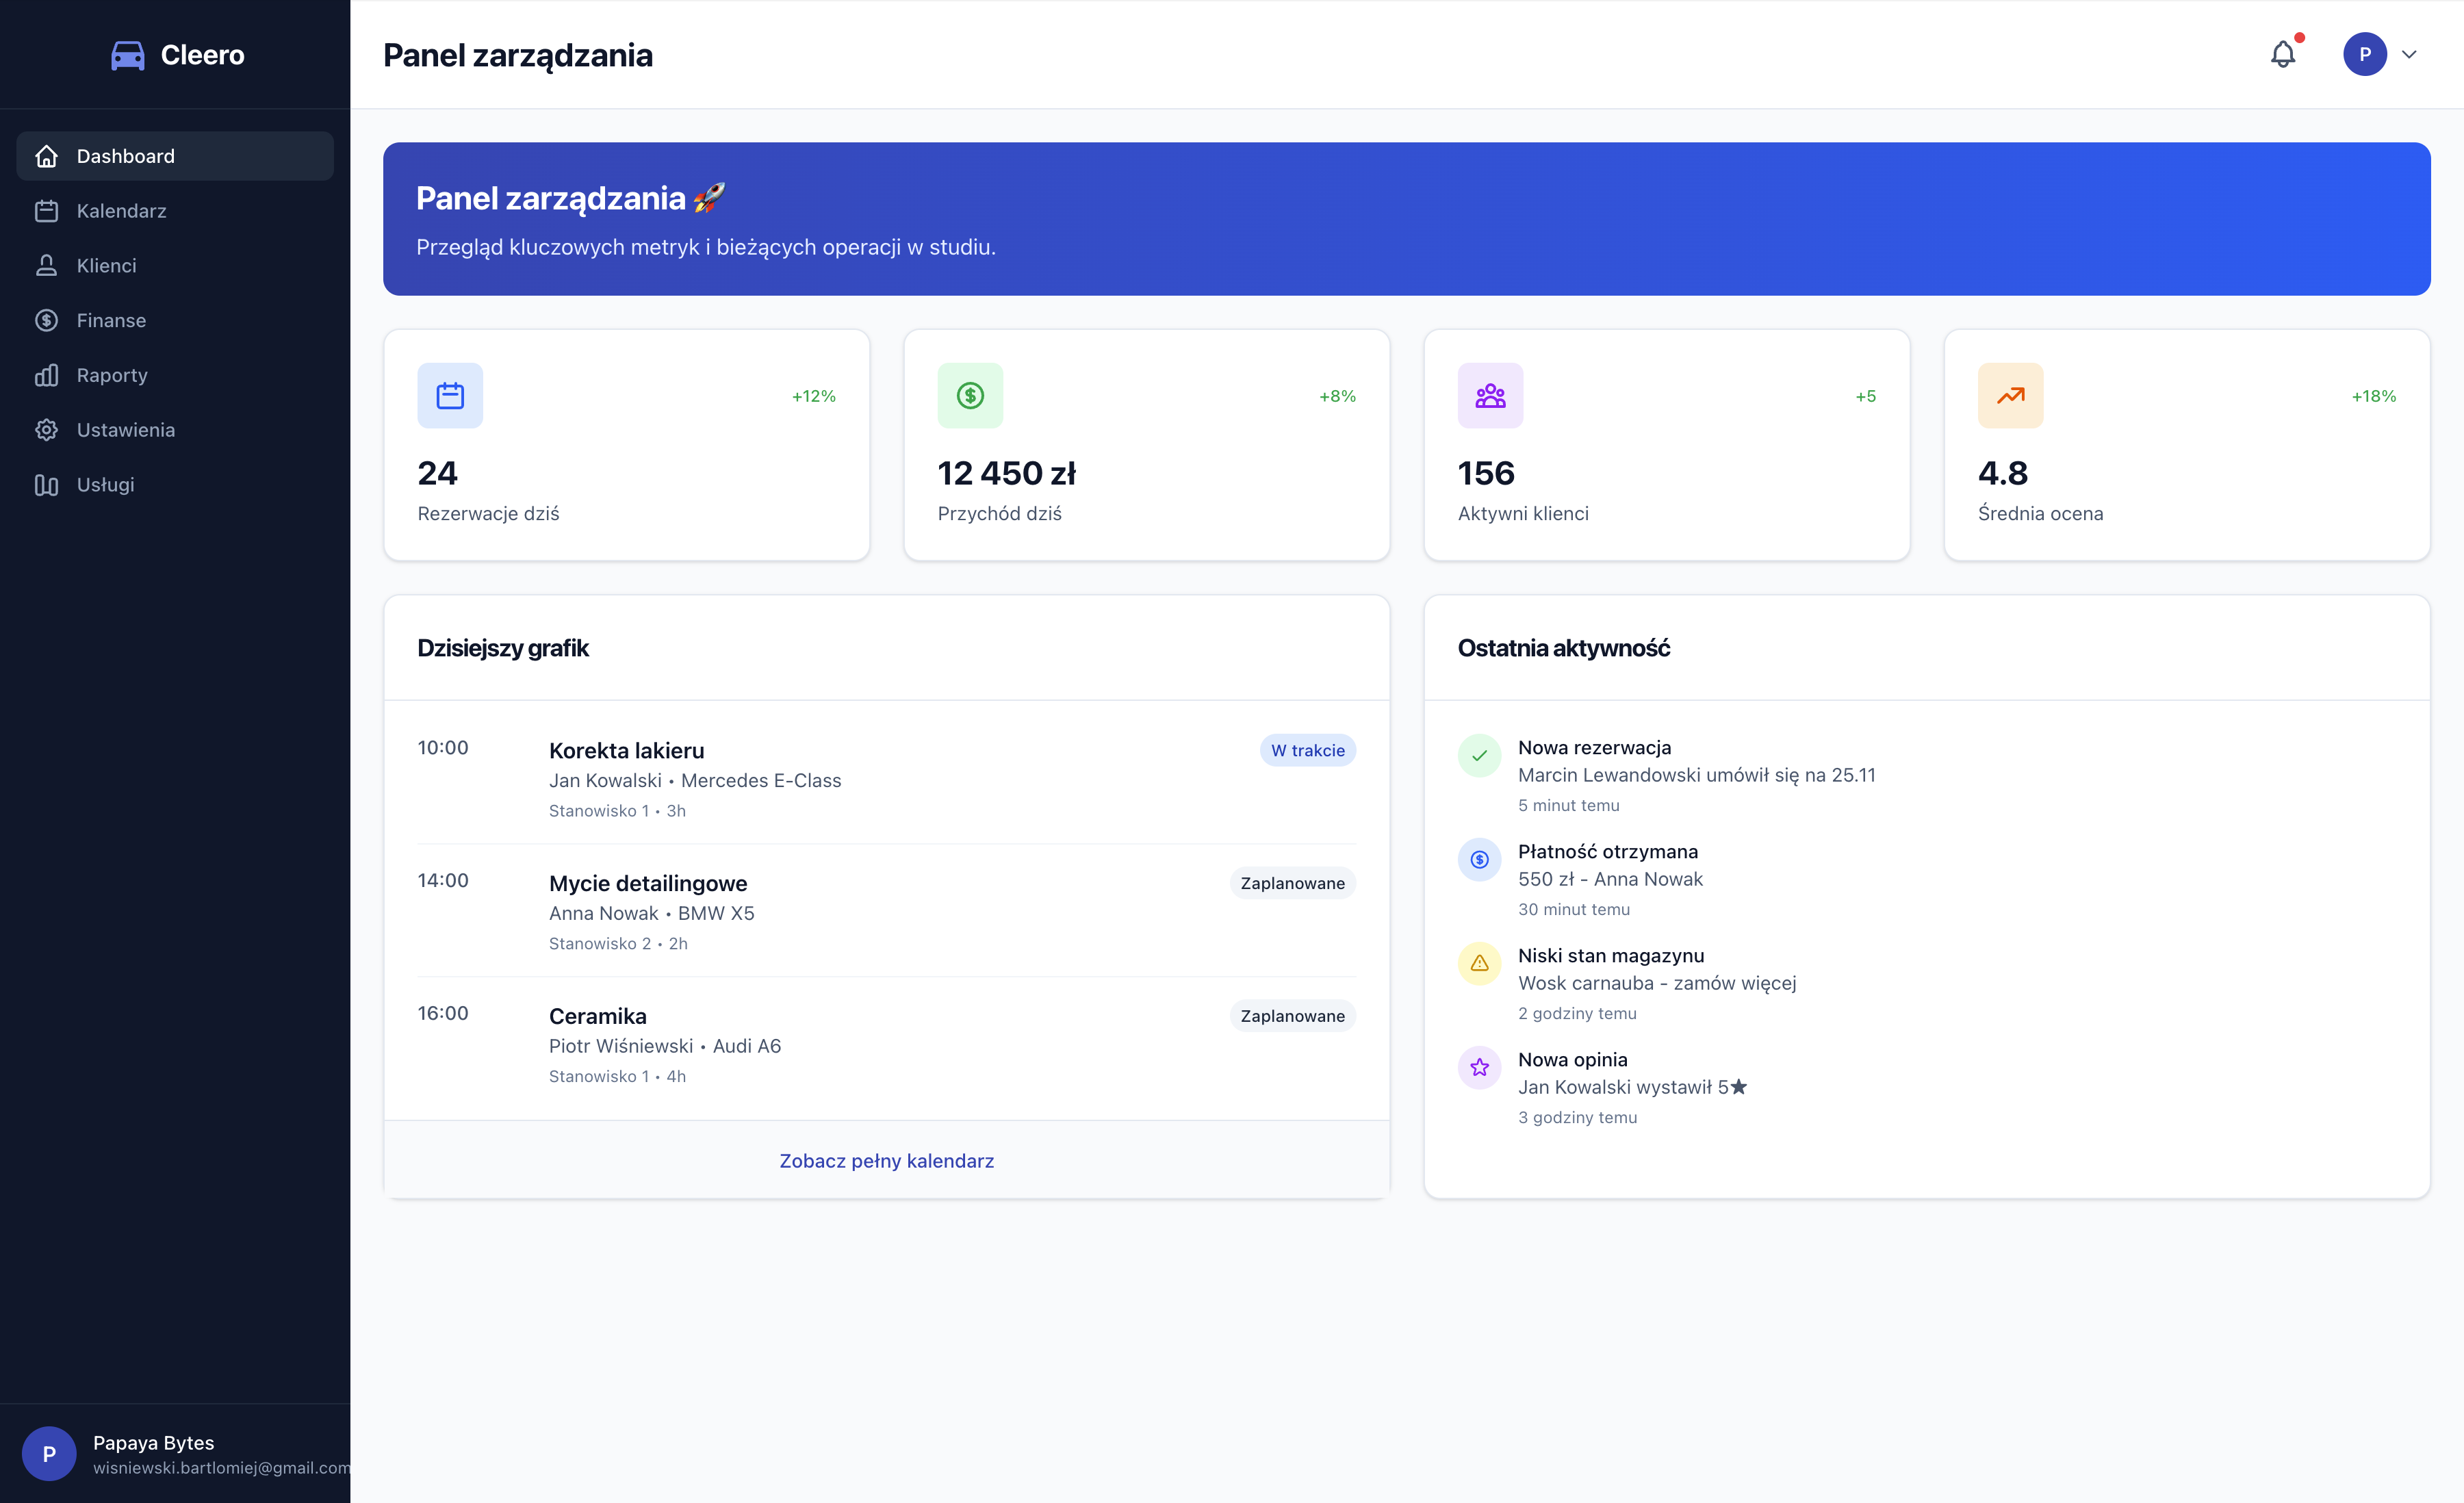This screenshot has width=2464, height=1503.
Task: Go to Finanse in the sidebar
Action: pos(111,320)
